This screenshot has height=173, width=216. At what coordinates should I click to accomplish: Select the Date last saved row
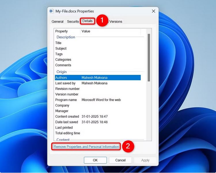tap(98, 122)
